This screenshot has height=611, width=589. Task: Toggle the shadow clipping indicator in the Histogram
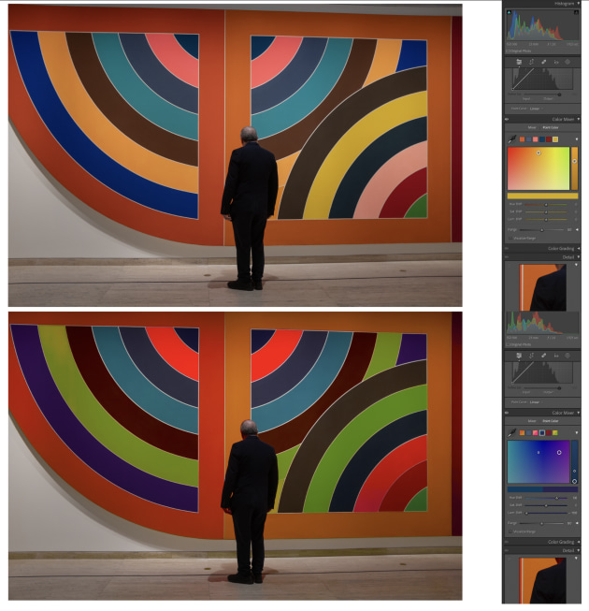(x=510, y=12)
